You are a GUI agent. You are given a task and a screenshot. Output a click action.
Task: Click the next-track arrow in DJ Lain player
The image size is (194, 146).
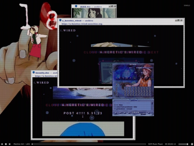[130, 78]
